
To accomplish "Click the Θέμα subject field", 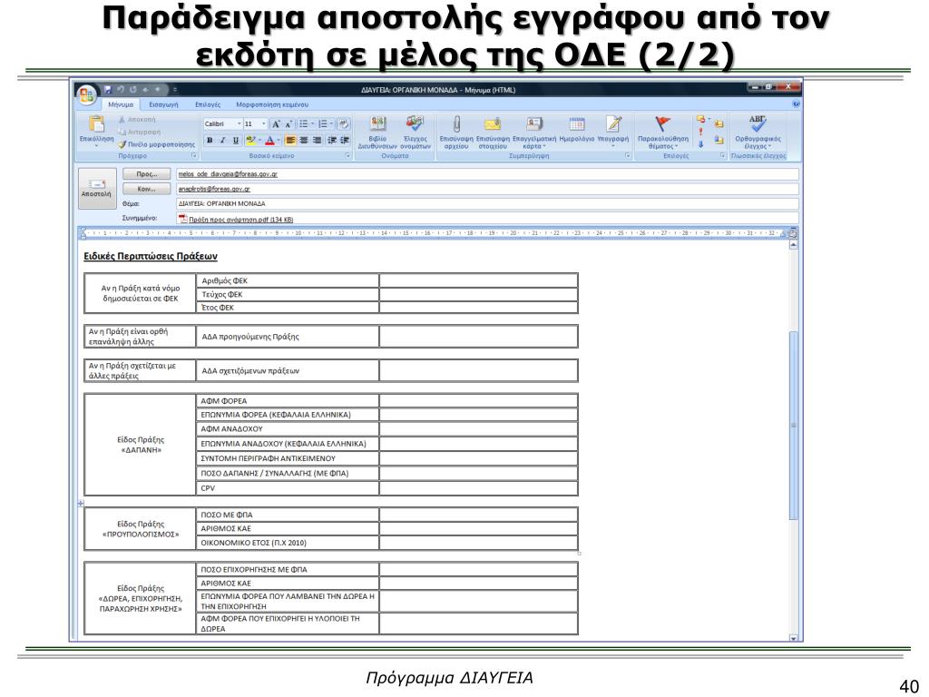I will 487,204.
